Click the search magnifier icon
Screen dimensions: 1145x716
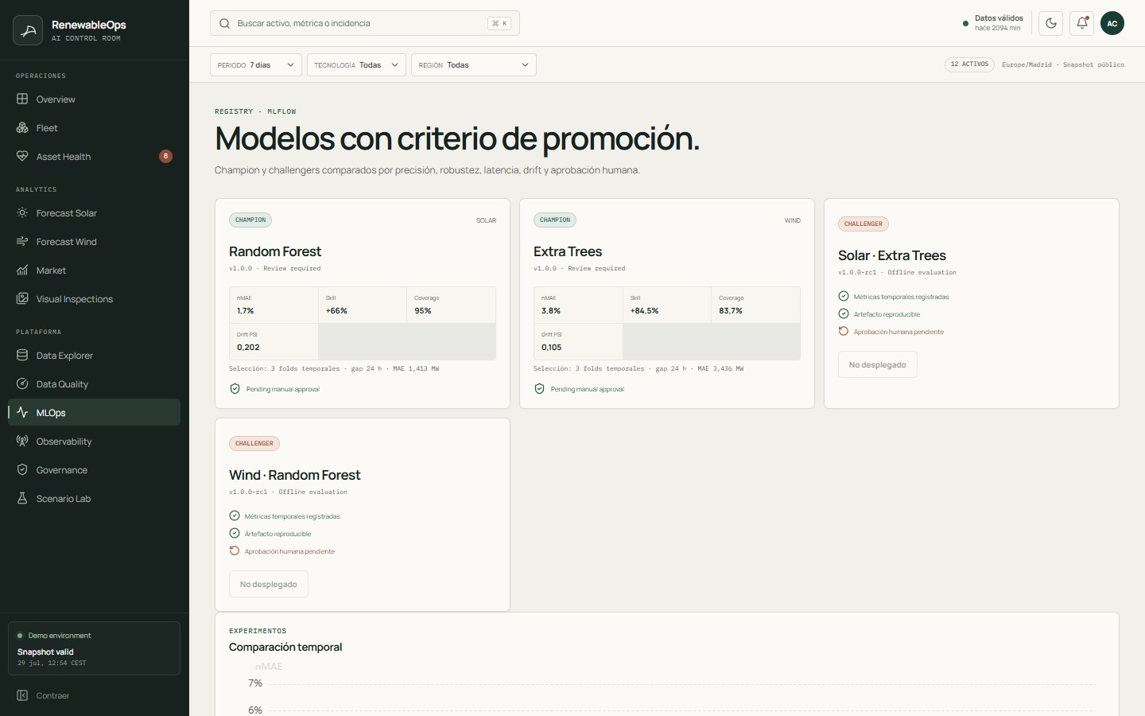pyautogui.click(x=225, y=24)
